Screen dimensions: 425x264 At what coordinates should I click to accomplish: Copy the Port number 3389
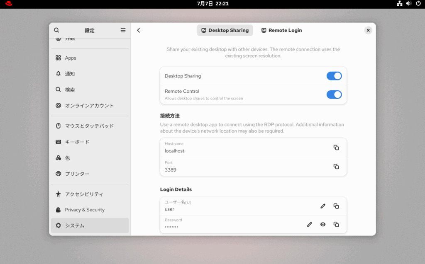[x=336, y=167]
